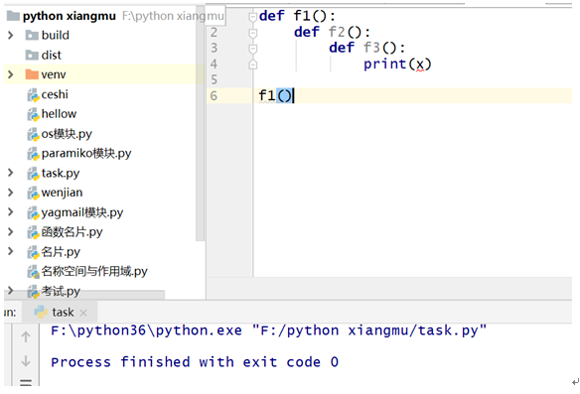This screenshot has width=580, height=394.
Task: Click the down arrow in run console
Action: point(26,360)
